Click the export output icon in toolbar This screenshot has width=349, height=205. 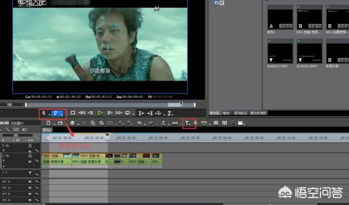(x=204, y=123)
